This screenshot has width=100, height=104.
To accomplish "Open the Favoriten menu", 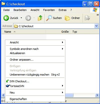I will (49, 10).
